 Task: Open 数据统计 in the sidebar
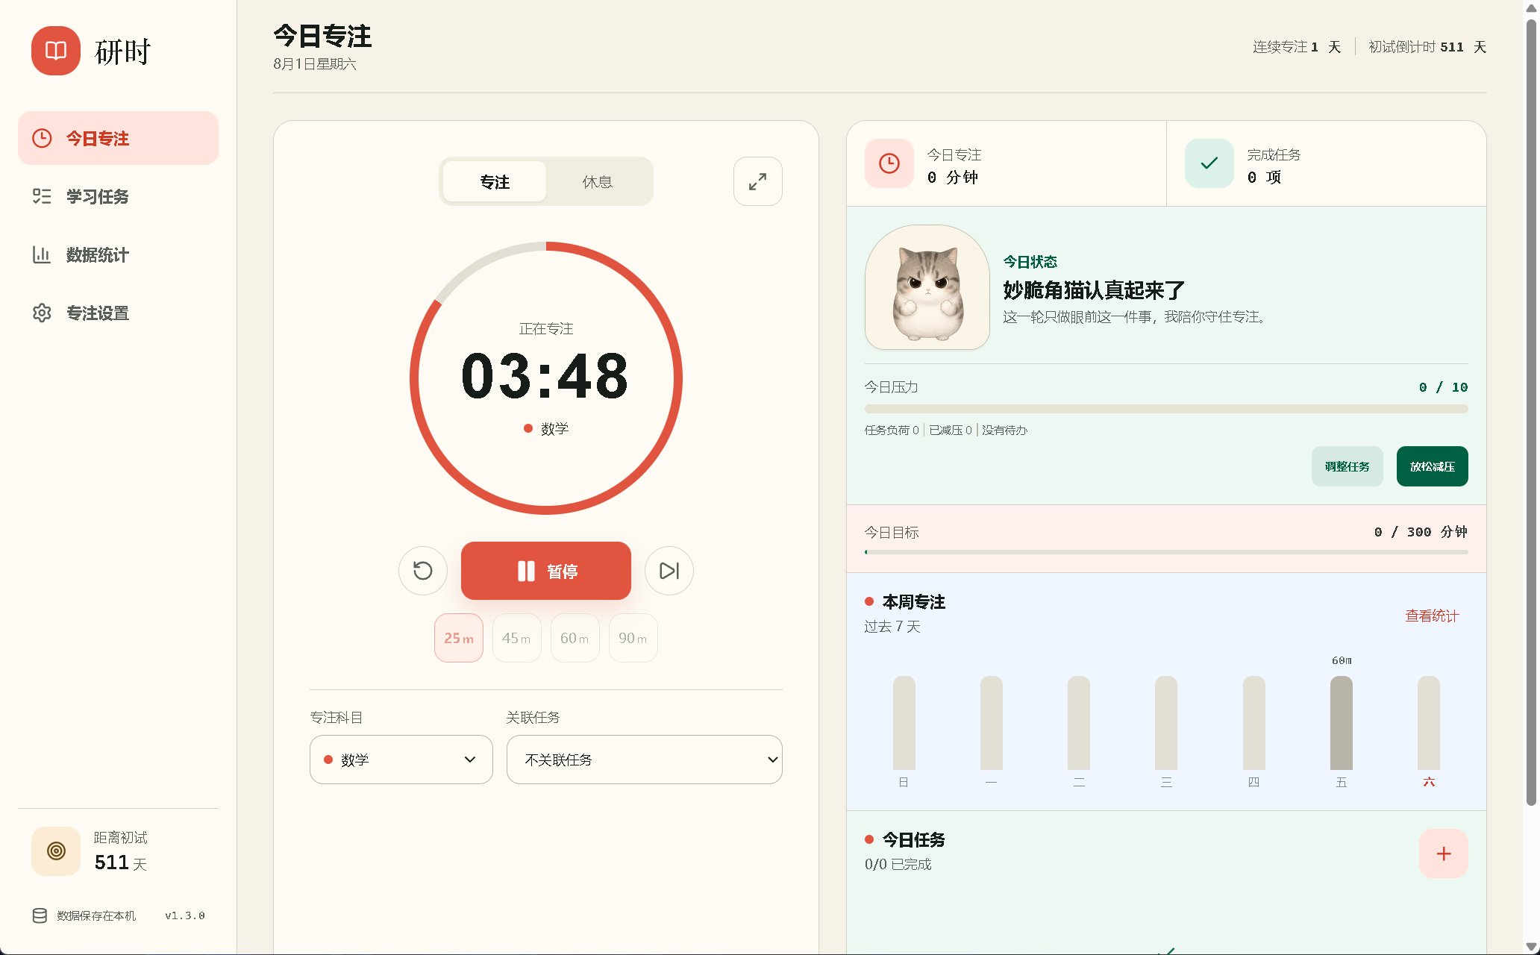pyautogui.click(x=118, y=254)
